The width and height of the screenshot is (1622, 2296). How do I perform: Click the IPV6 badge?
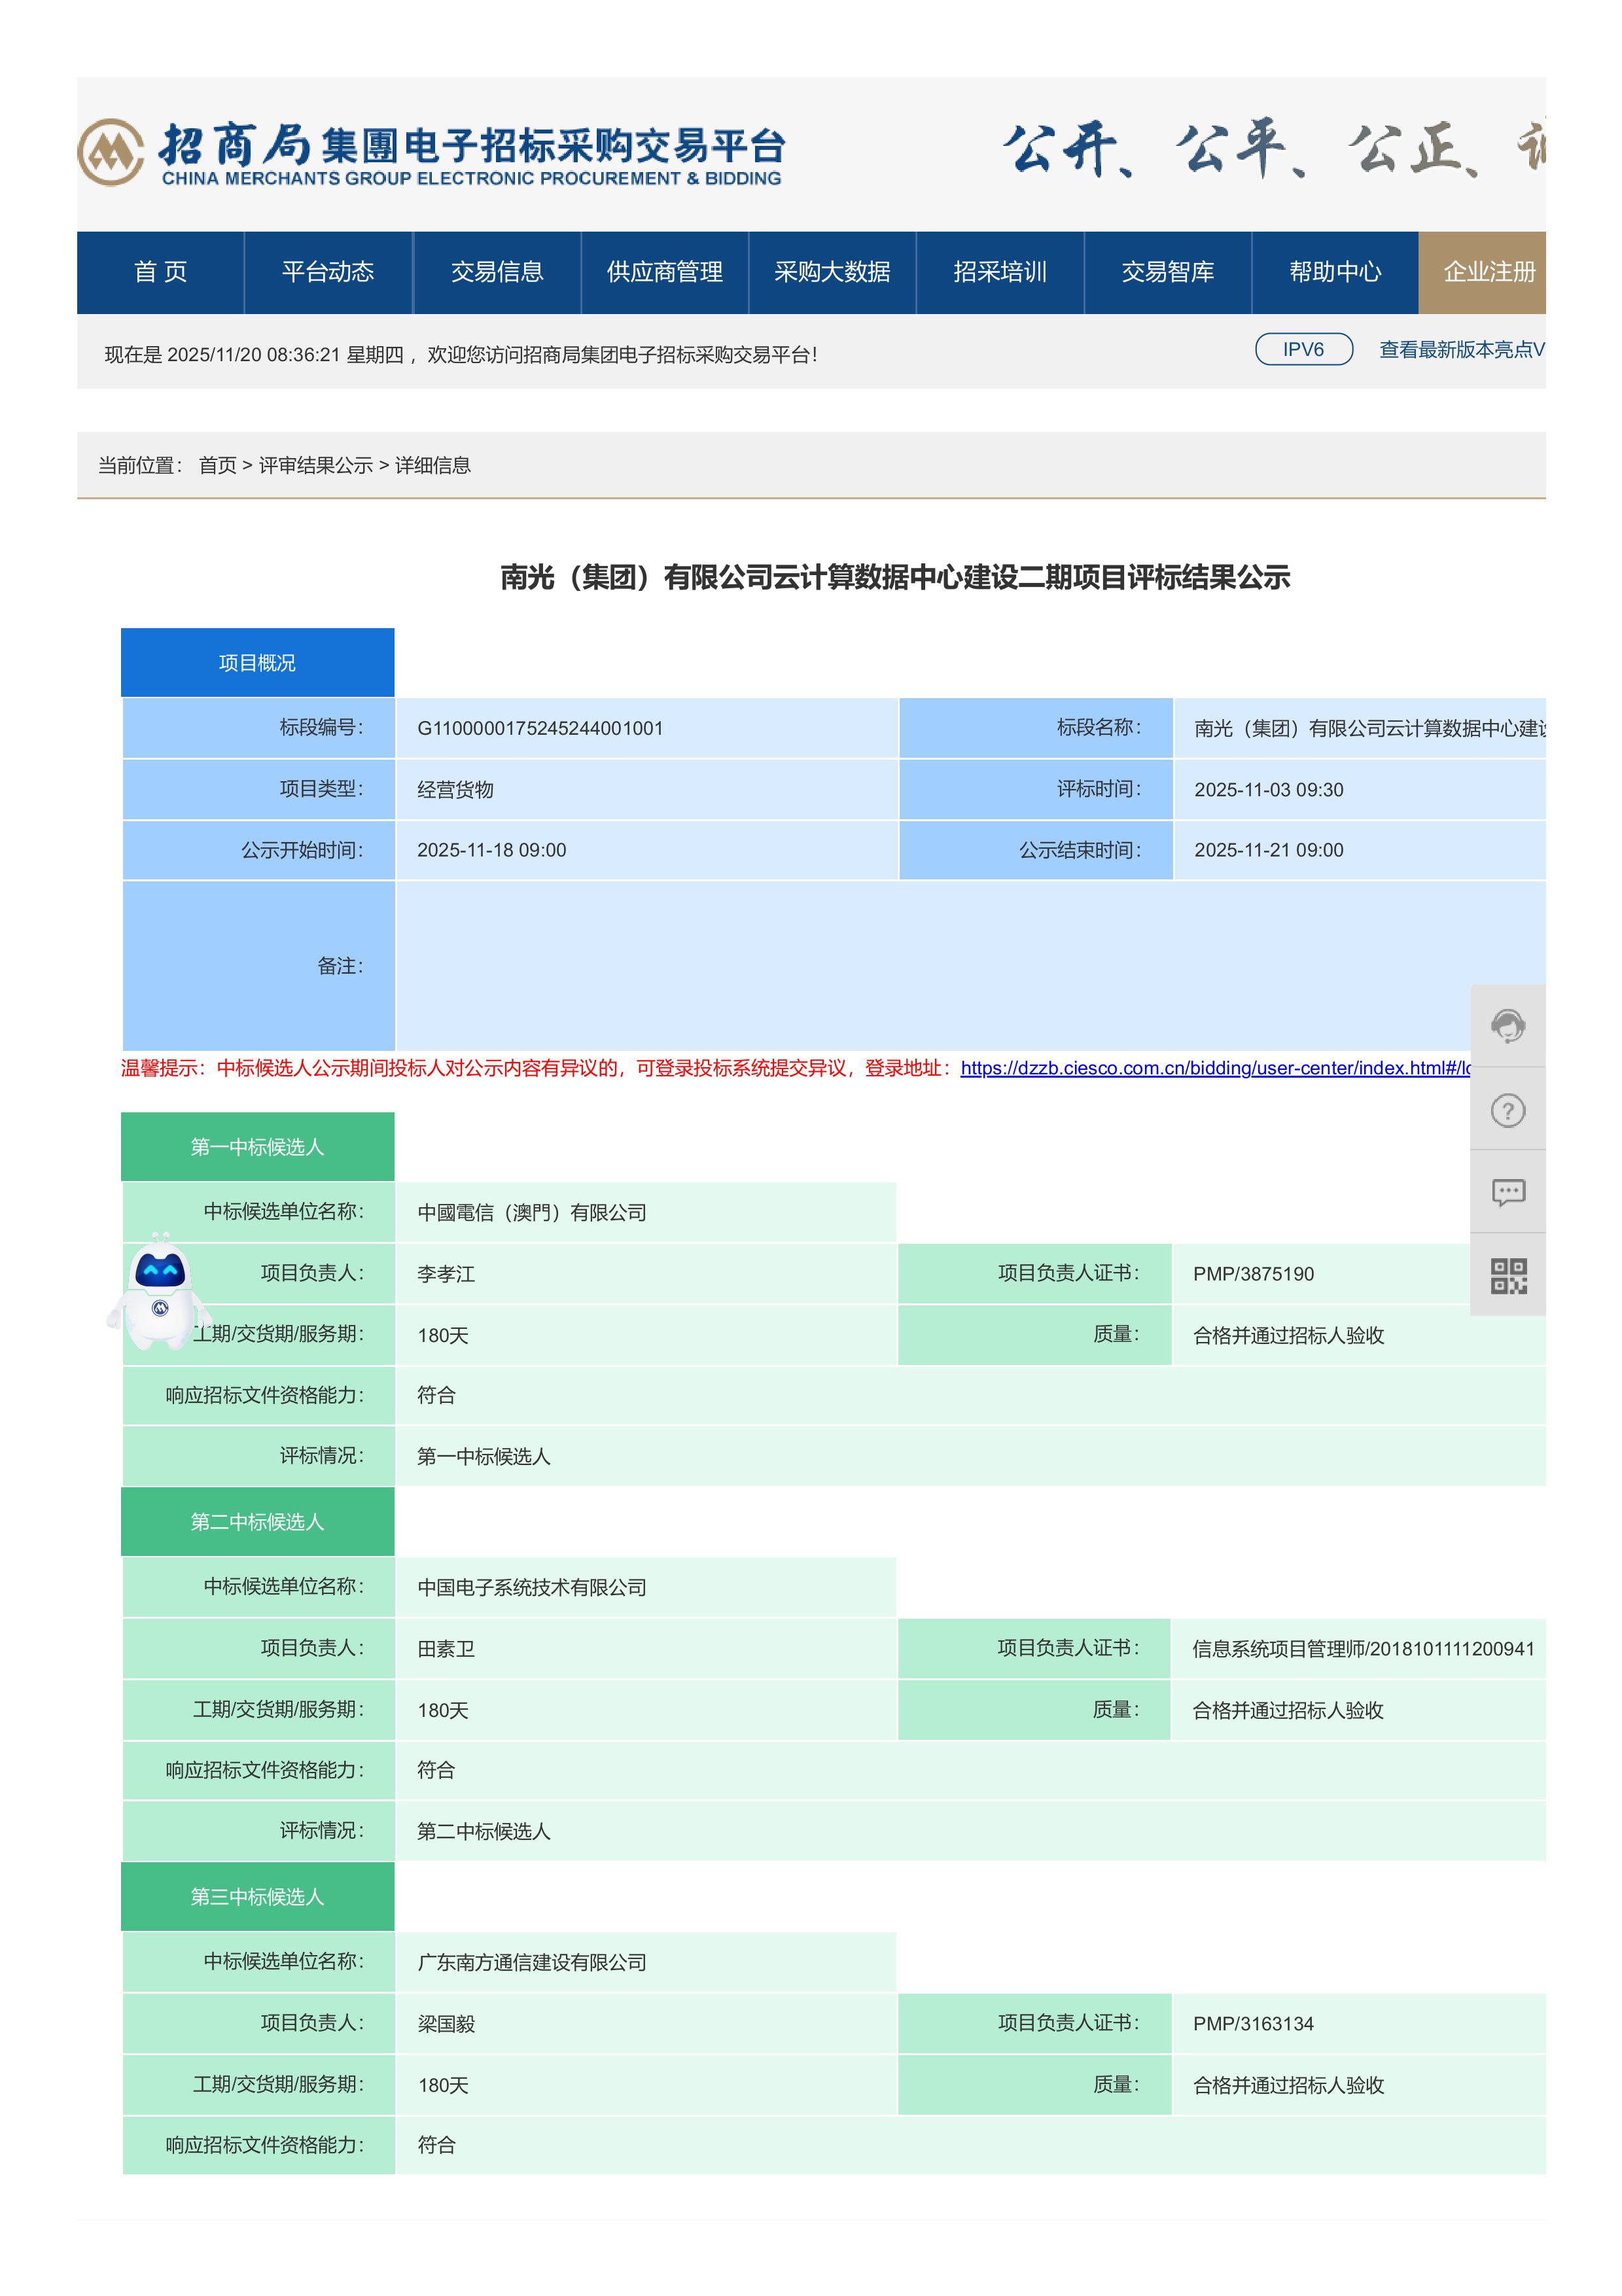(1303, 349)
